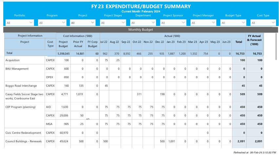Click the 14,881 prior FY total
Screen dimensions: 279x156
tap(80, 54)
